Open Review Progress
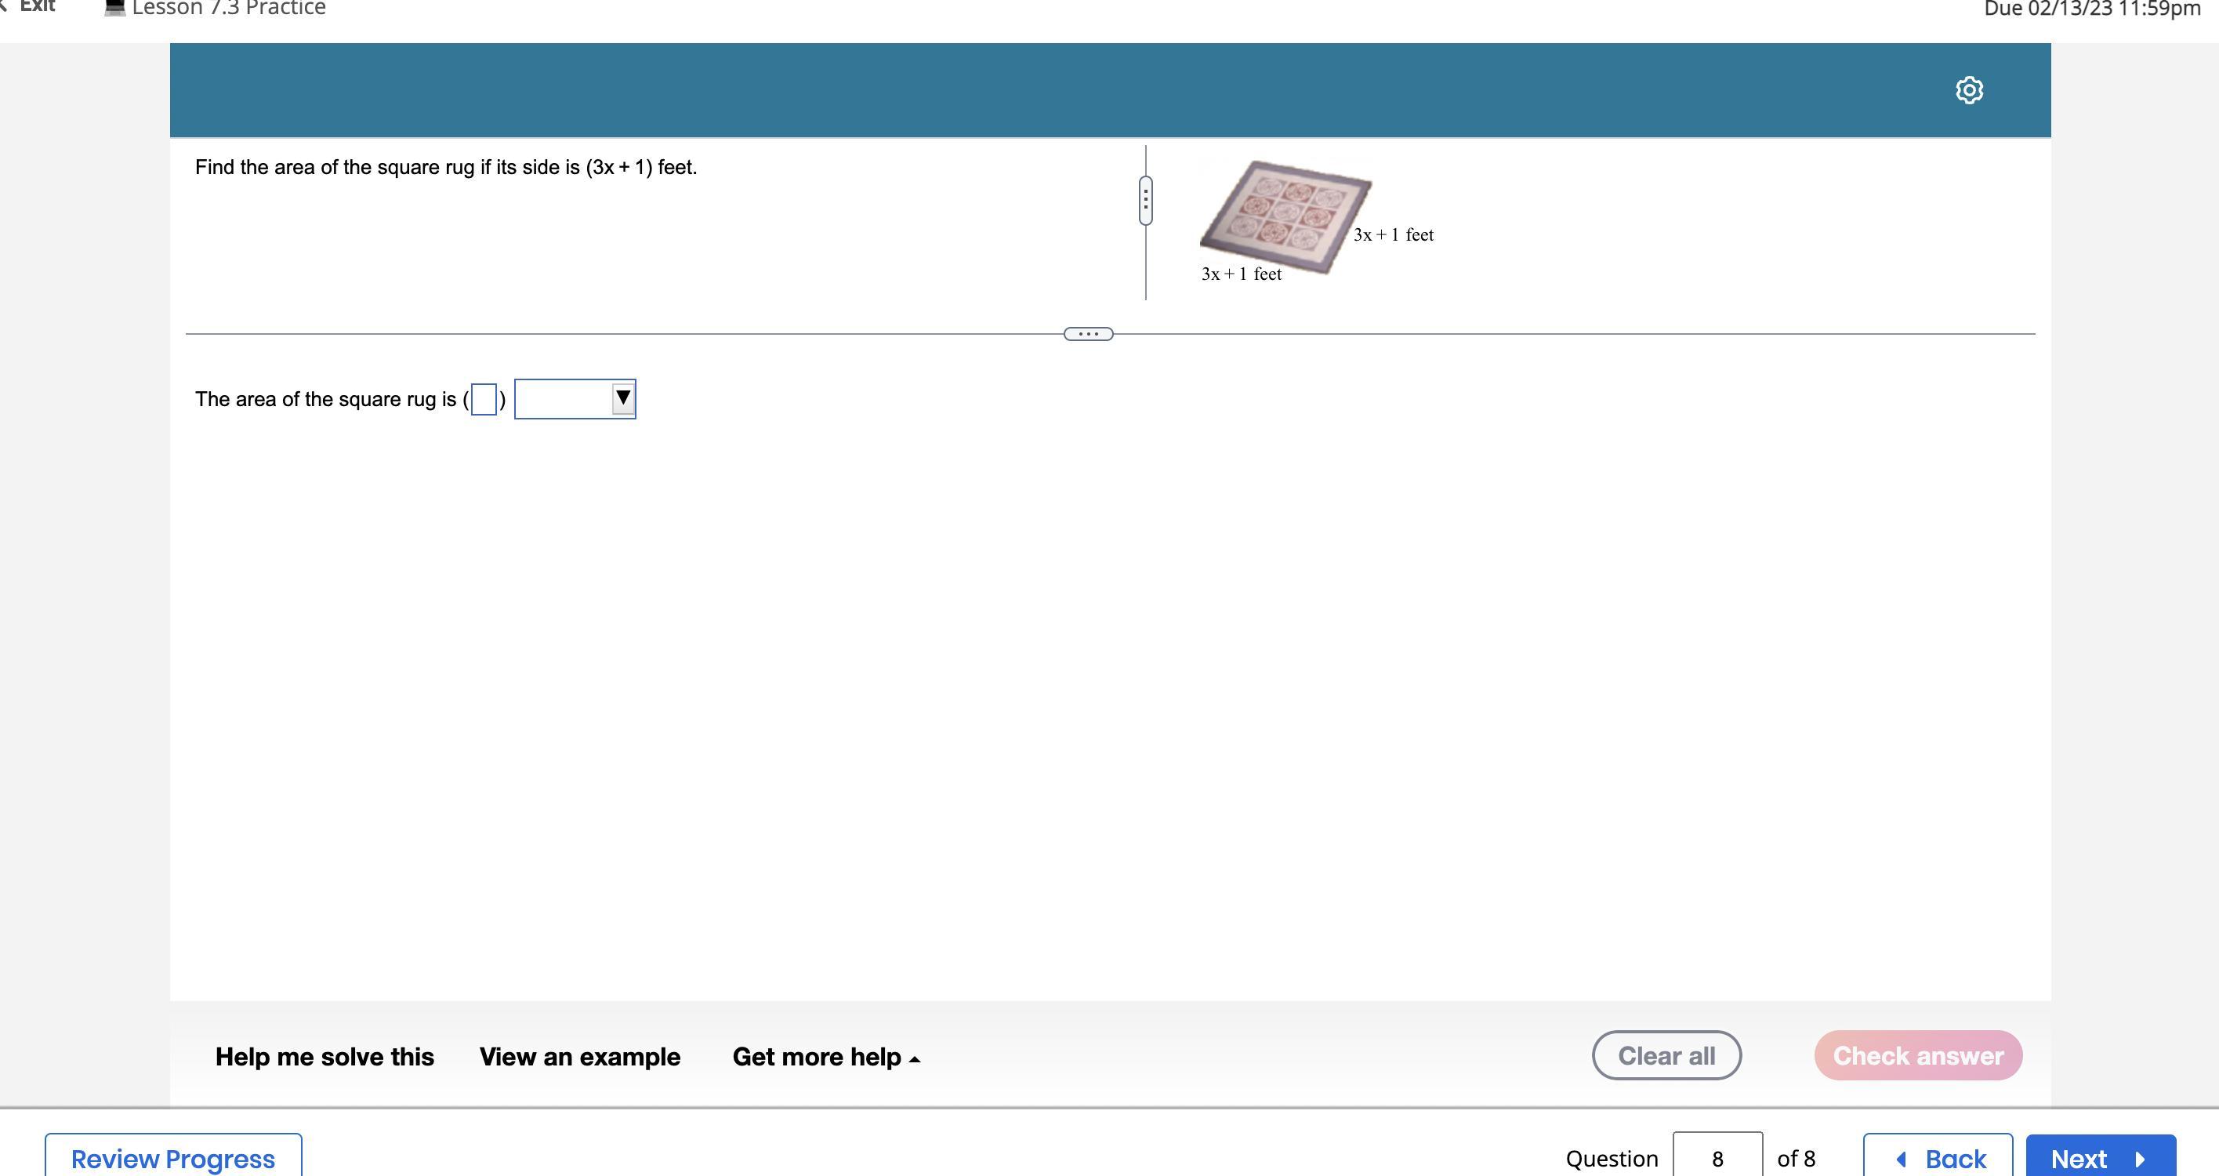Screen dimensions: 2219x1176 click(173, 1157)
